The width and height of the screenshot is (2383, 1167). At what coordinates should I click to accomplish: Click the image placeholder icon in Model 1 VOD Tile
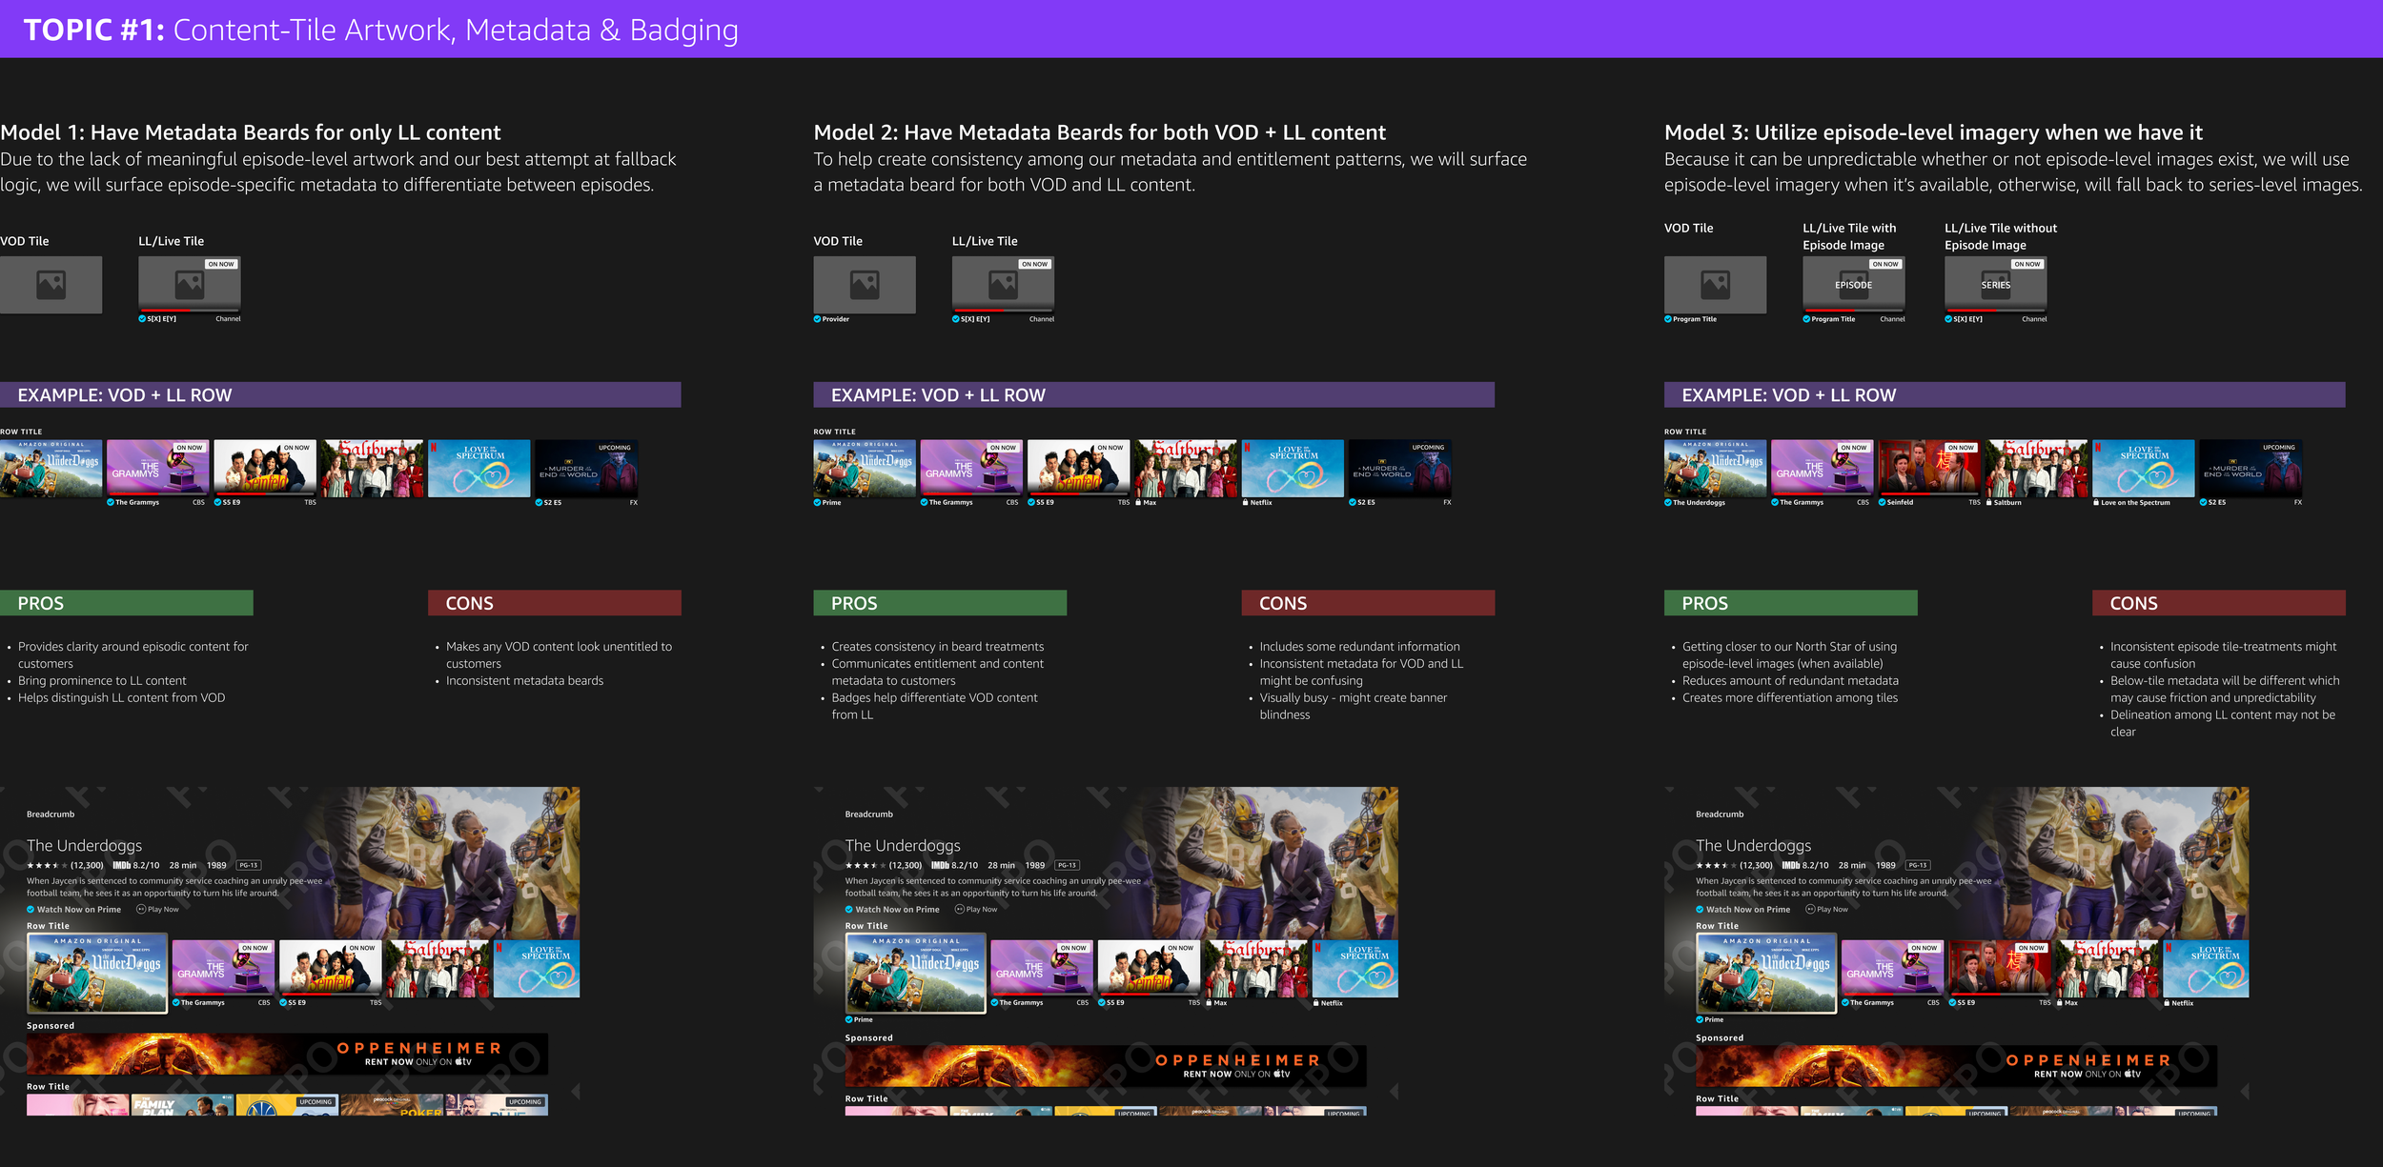(x=51, y=284)
